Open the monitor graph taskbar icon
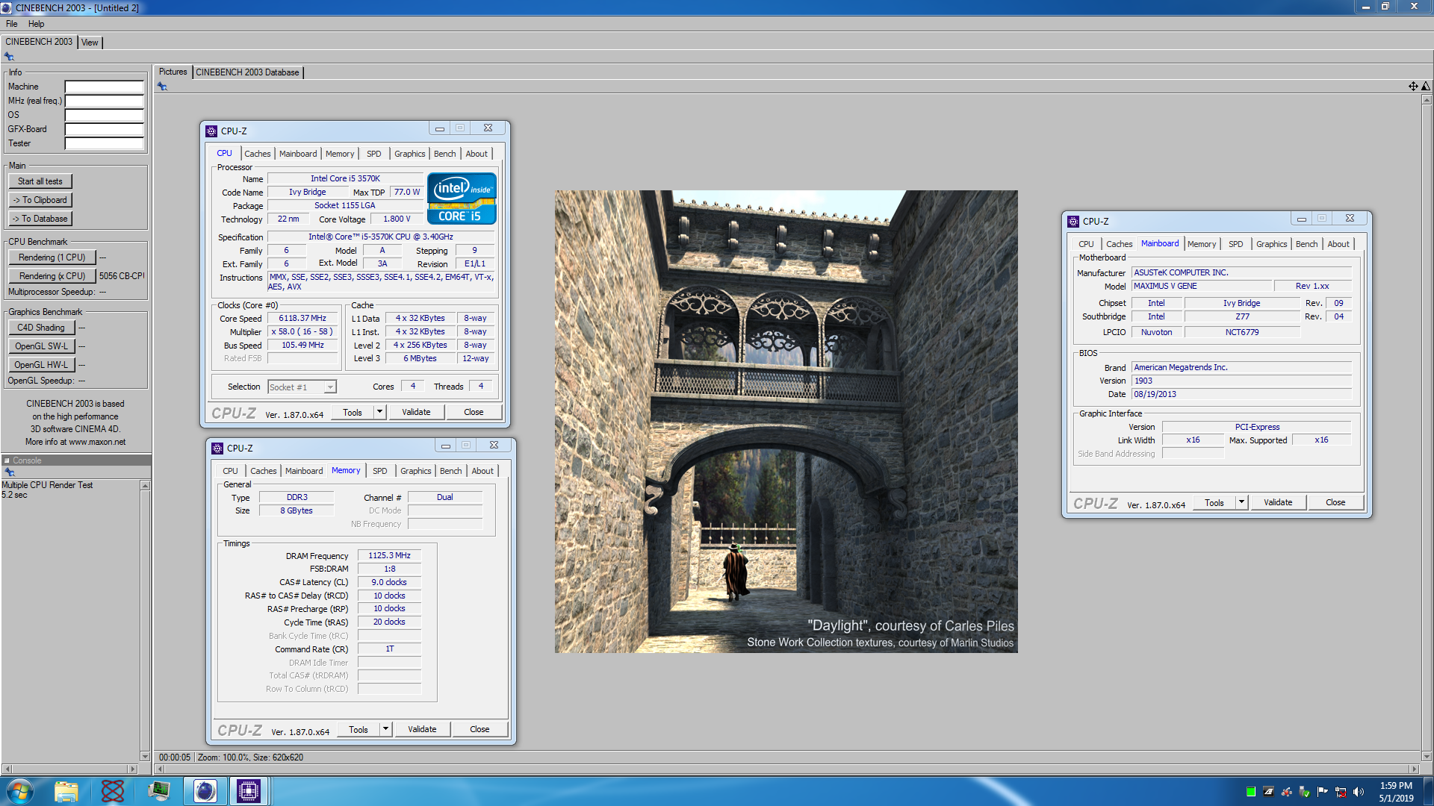Screen dimensions: 1434x806 (159, 791)
